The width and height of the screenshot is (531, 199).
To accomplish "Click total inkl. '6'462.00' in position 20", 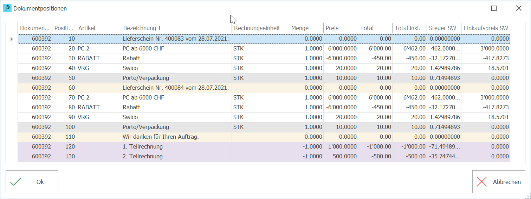I will 415,49.
